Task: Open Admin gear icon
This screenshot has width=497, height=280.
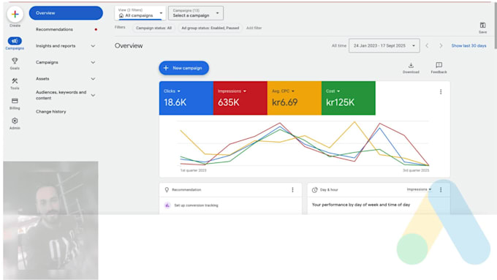Action: [15, 121]
